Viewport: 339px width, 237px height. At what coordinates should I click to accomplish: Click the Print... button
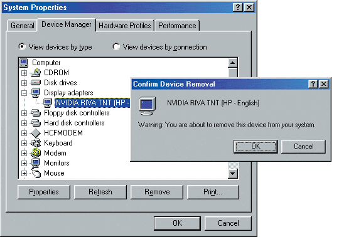click(x=213, y=192)
